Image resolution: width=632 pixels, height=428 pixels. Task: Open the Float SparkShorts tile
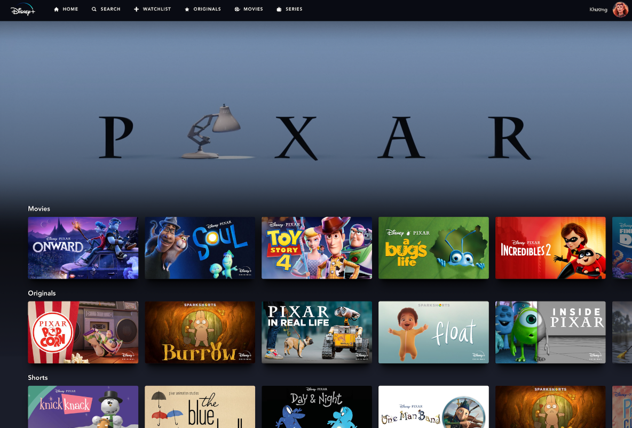click(433, 332)
